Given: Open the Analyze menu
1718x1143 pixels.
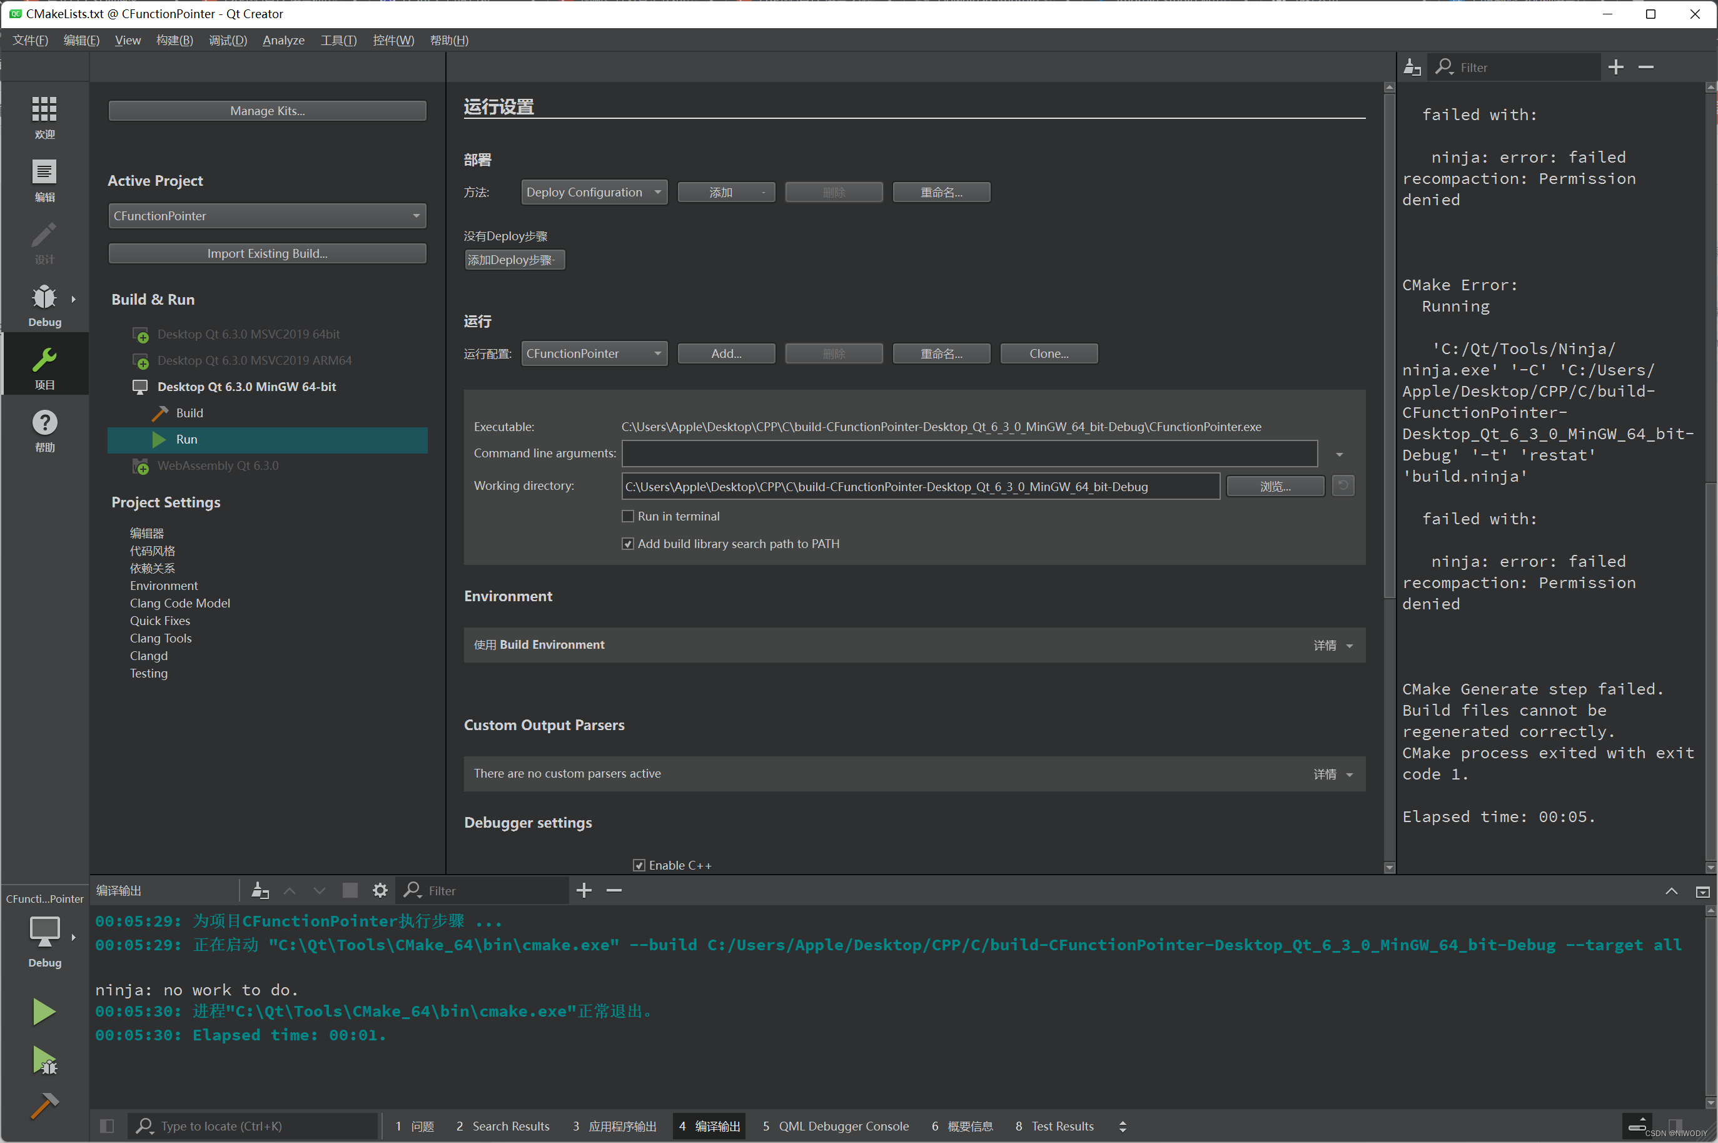Looking at the screenshot, I should (283, 40).
